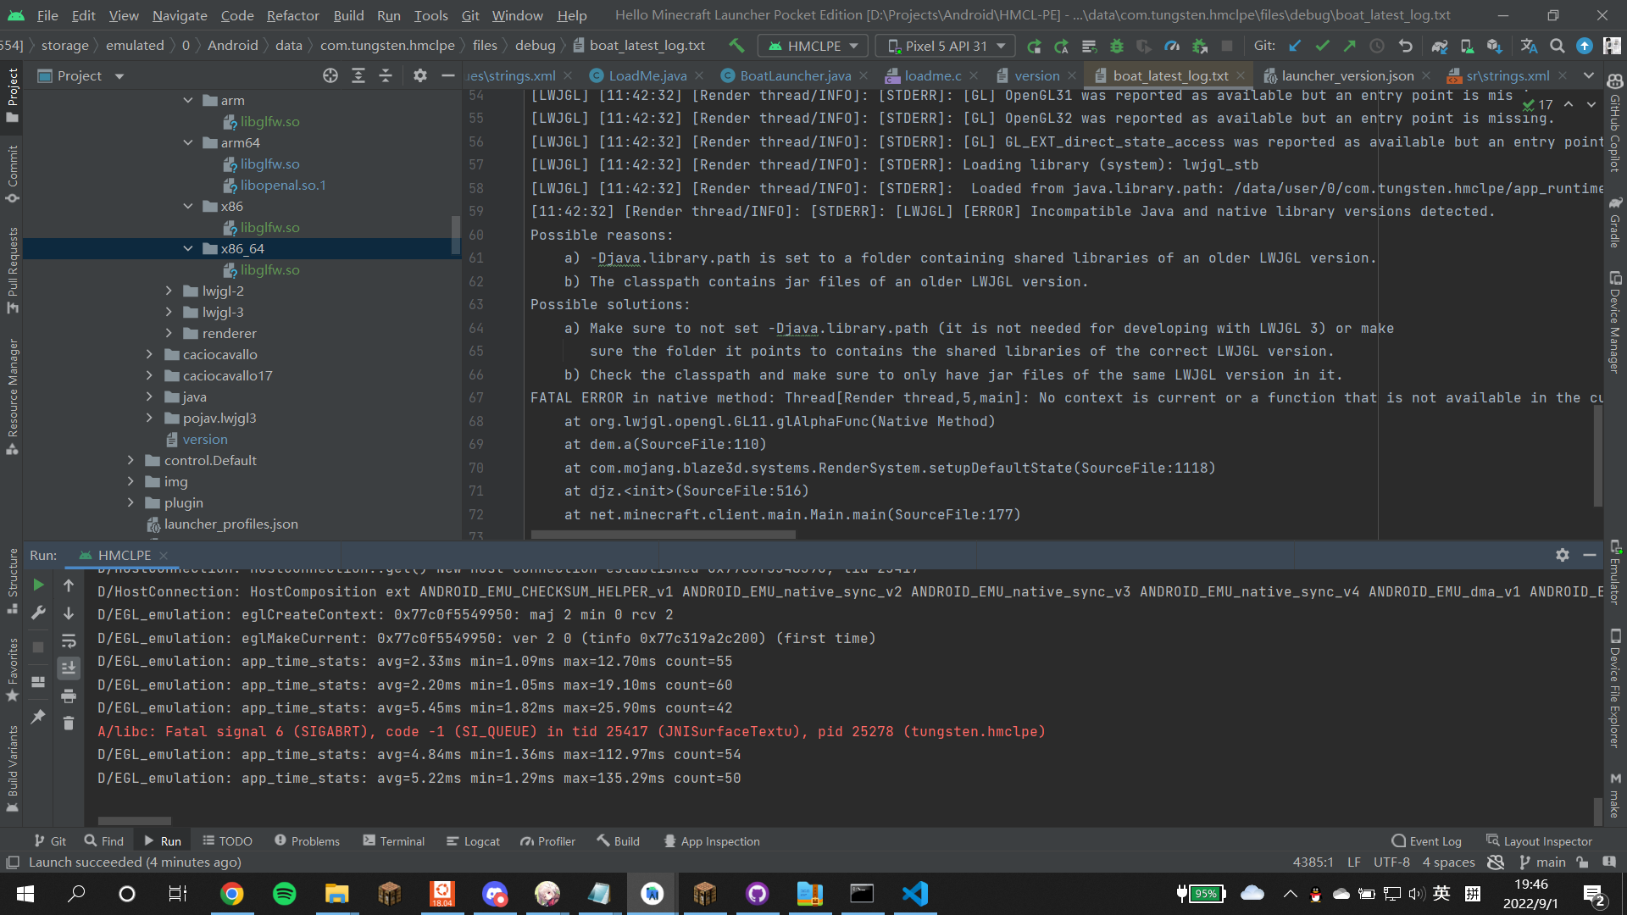This screenshot has width=1627, height=915.
Task: Collapse the x86_64 folder in Project tree
Action: pos(188,248)
